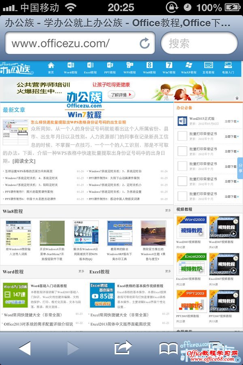Tap the Wi-Fi icon in status bar
Image resolution: width=243 pixels, height=365 pixels.
[x=71, y=7]
